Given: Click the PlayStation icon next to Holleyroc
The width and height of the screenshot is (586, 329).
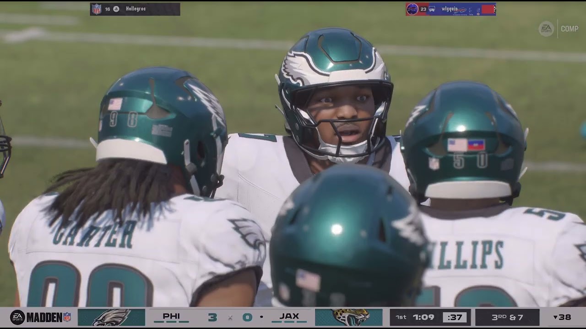Looking at the screenshot, I should (116, 9).
